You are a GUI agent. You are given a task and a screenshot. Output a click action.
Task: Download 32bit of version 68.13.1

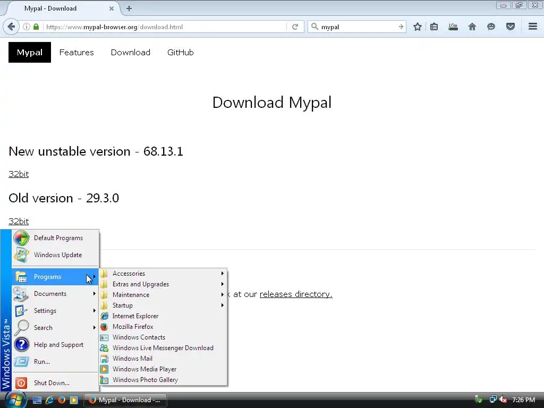19,174
